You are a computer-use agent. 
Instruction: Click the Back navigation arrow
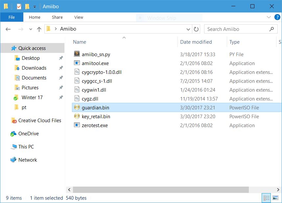pos(8,29)
